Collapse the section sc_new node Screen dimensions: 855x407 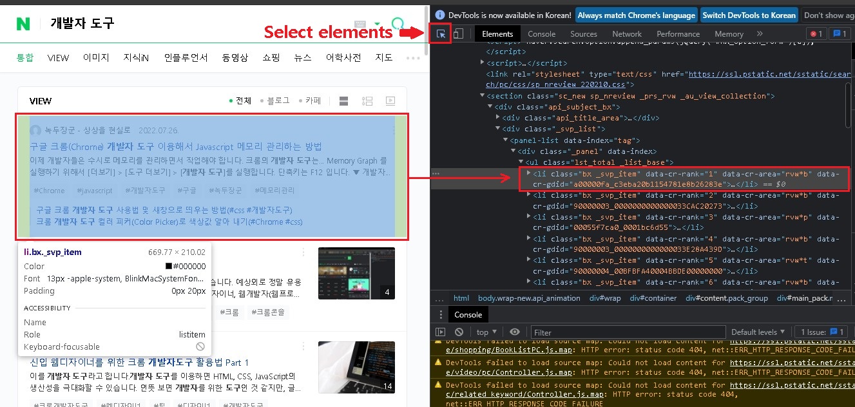(483, 96)
